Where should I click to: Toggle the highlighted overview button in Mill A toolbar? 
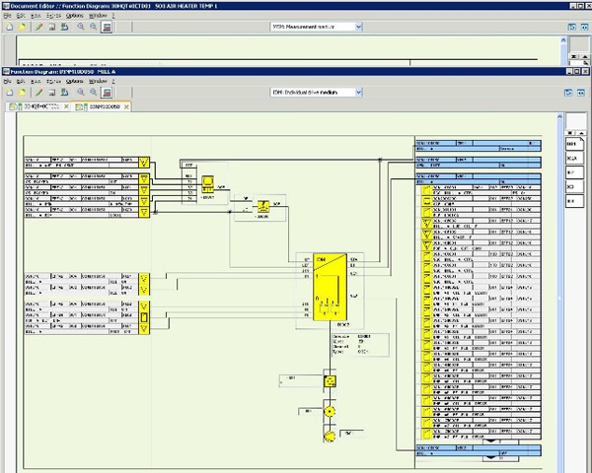click(x=109, y=92)
